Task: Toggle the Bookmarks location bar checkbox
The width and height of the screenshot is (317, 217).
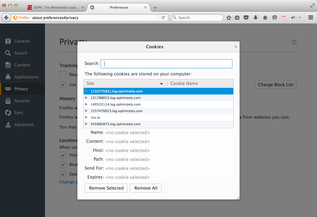Action: [x=63, y=165]
